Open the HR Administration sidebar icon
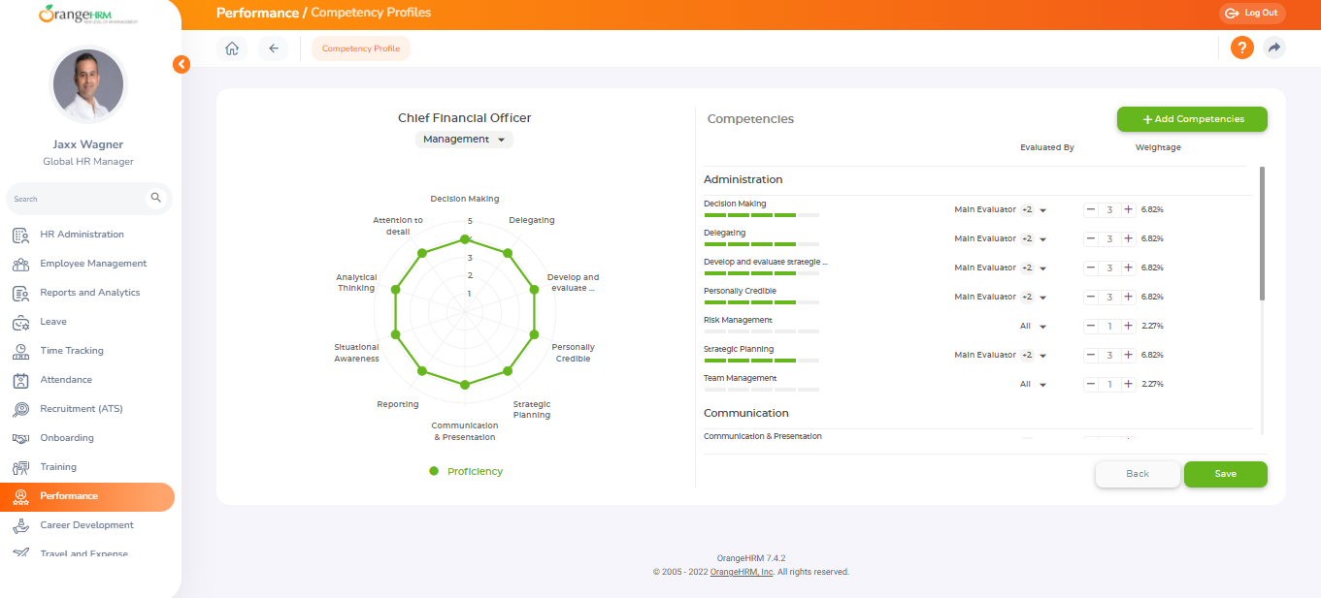 point(18,234)
